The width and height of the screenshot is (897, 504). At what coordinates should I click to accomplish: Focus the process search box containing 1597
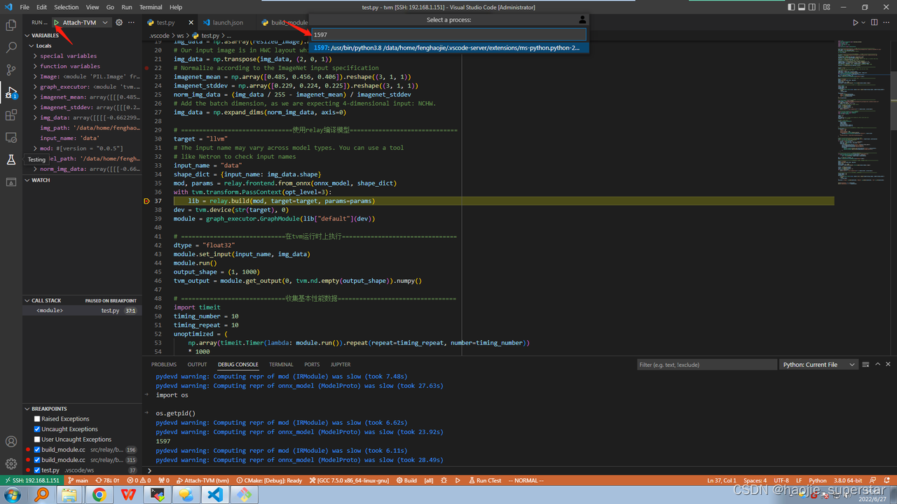(x=449, y=34)
